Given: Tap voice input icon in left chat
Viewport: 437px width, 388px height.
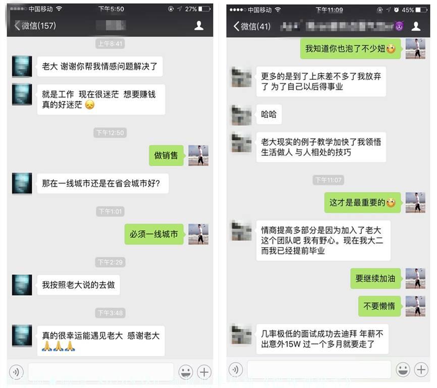Looking at the screenshot, I should click(16, 372).
